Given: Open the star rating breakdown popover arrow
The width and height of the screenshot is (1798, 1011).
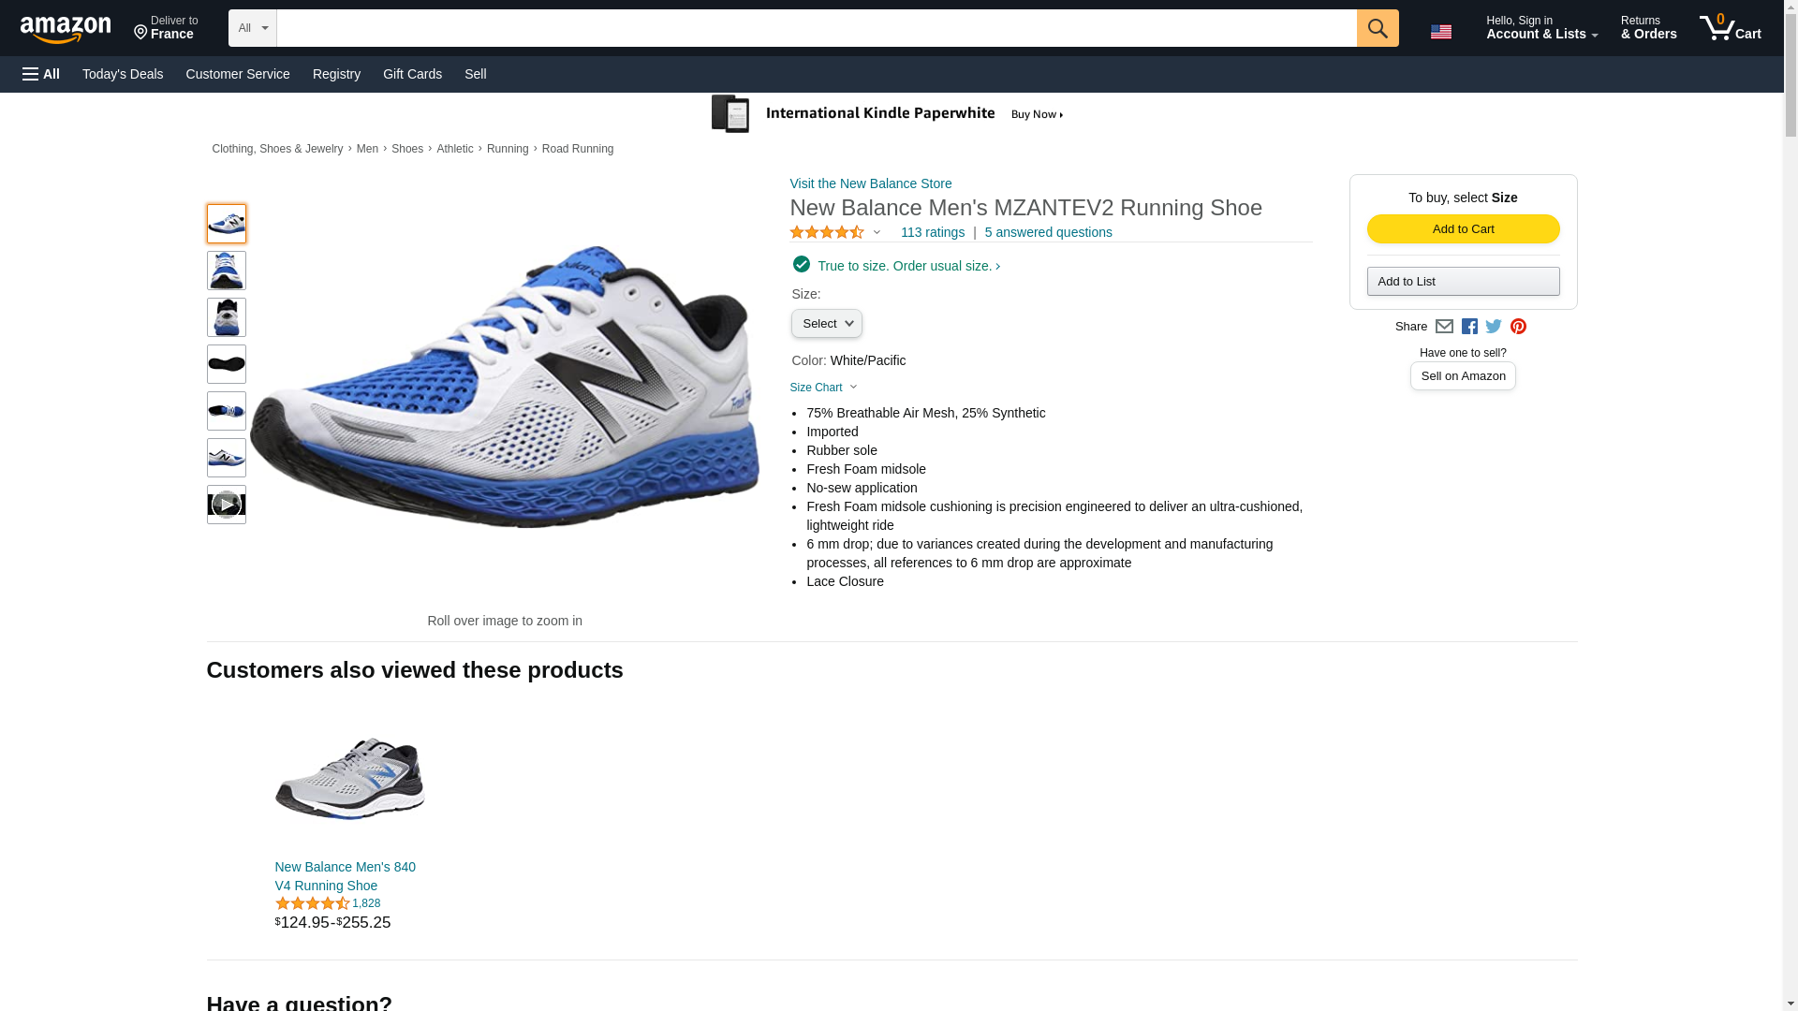Looking at the screenshot, I should (877, 232).
